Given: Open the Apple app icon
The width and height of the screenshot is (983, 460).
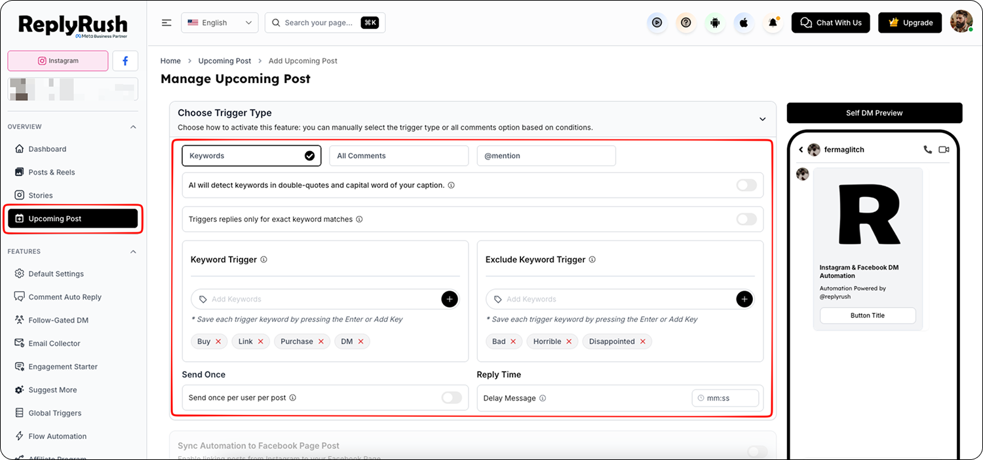Looking at the screenshot, I should pyautogui.click(x=744, y=22).
